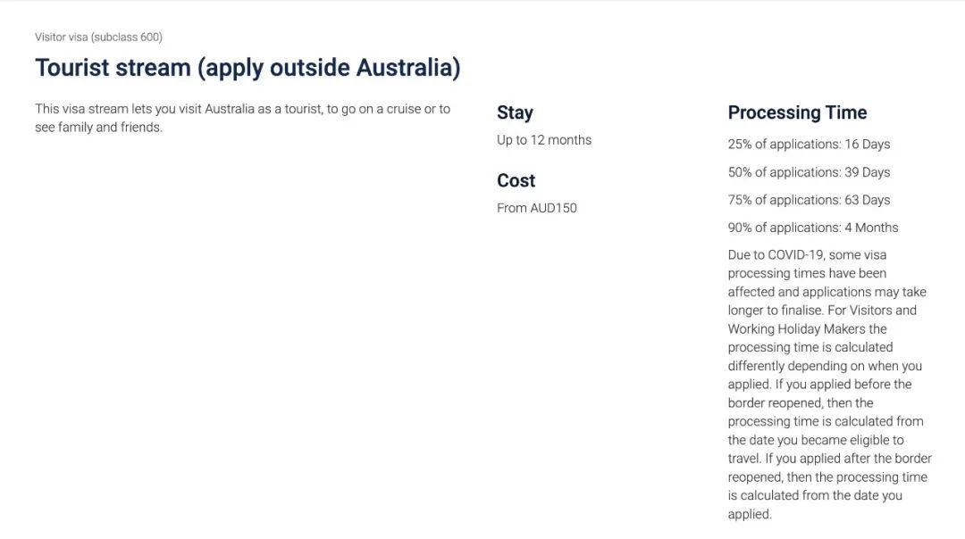Click the Visitor visa (subclass 600) label

pos(98,37)
